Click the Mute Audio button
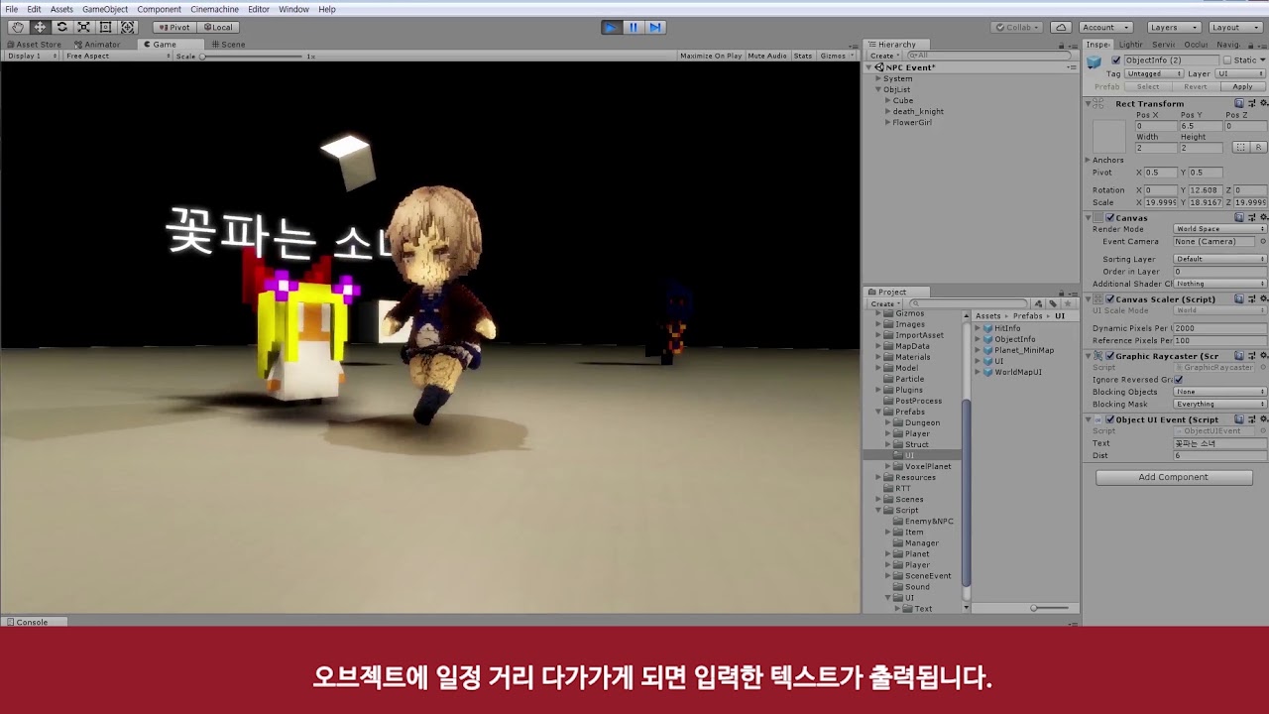 point(767,57)
